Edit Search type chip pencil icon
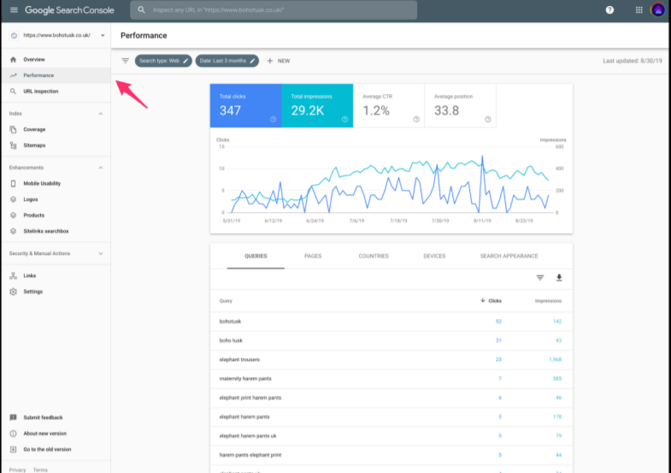The height and width of the screenshot is (473, 671). pyautogui.click(x=185, y=61)
